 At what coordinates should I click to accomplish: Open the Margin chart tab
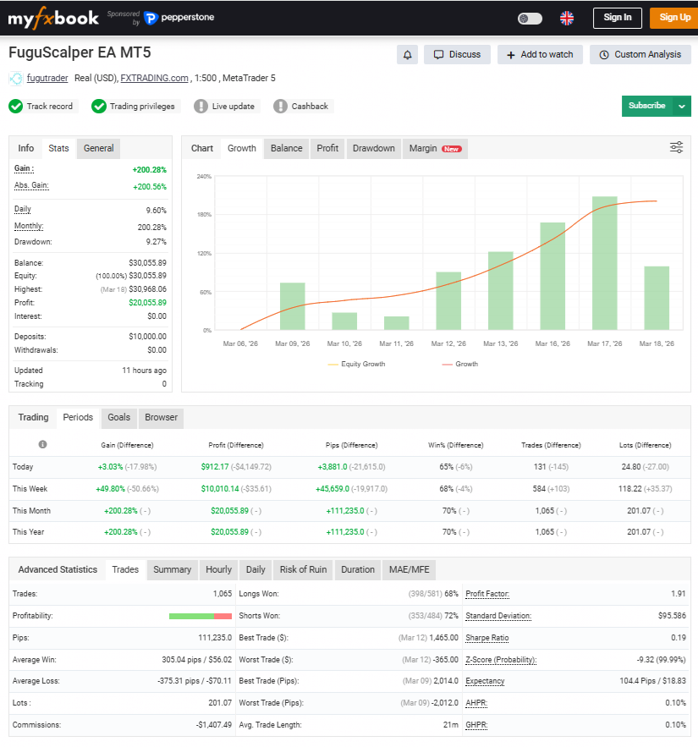[x=435, y=148]
